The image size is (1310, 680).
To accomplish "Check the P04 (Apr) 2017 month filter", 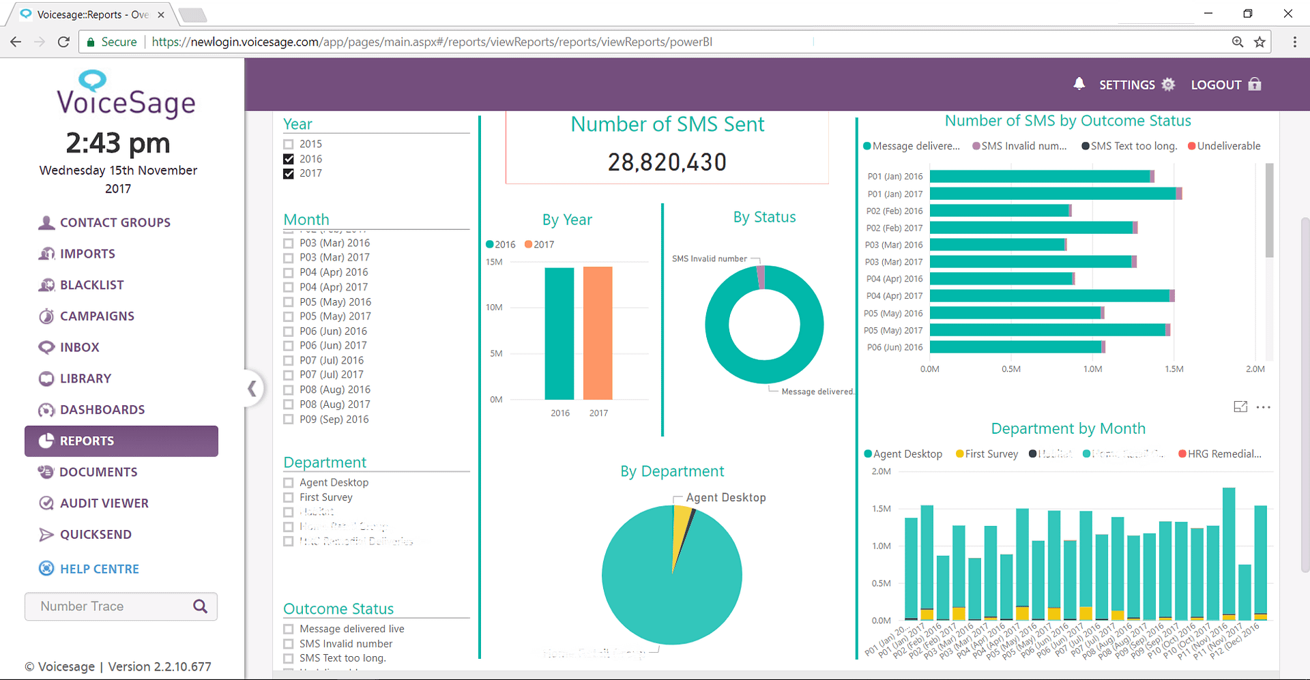I will 288,287.
